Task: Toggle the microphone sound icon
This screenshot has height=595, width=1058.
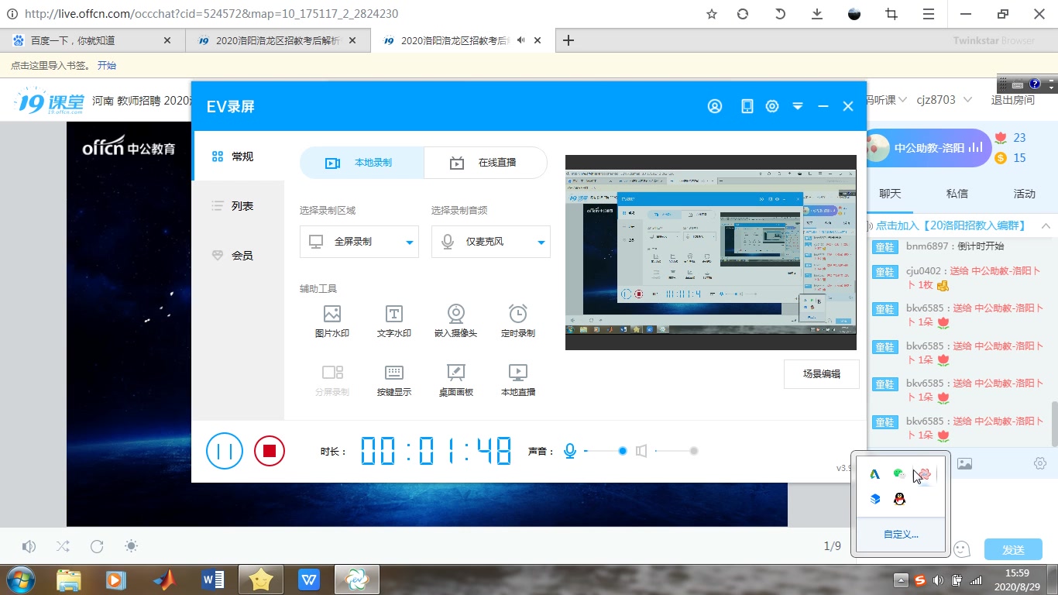Action: point(570,451)
